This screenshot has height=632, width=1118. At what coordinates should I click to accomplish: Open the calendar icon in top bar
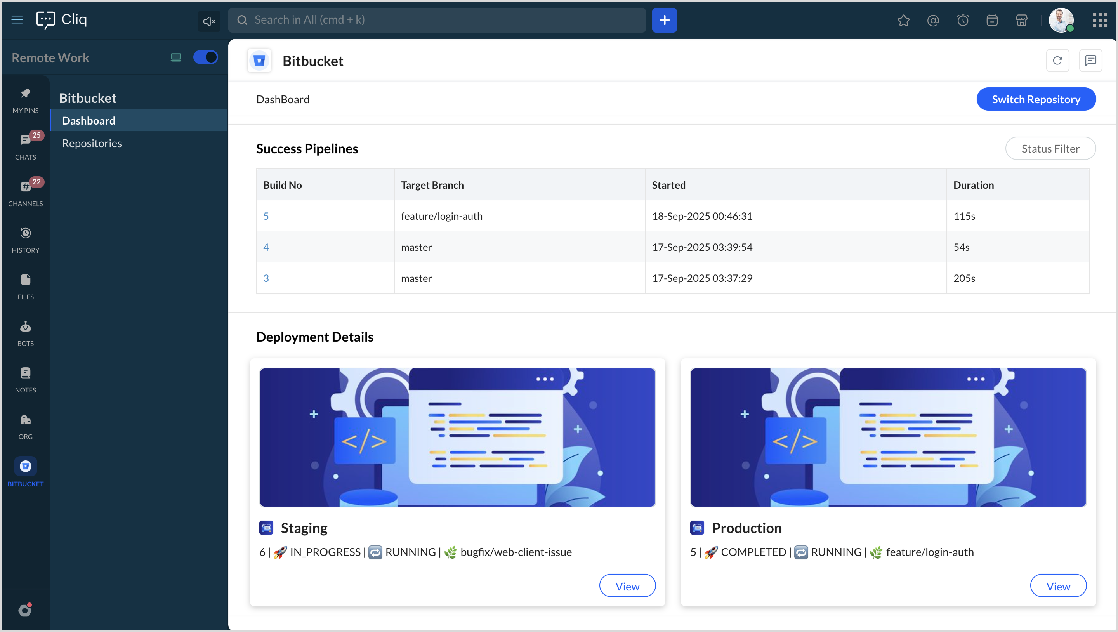[x=992, y=21]
